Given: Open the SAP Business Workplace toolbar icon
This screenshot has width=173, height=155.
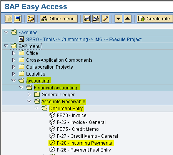Looking at the screenshot, I should (18, 19).
